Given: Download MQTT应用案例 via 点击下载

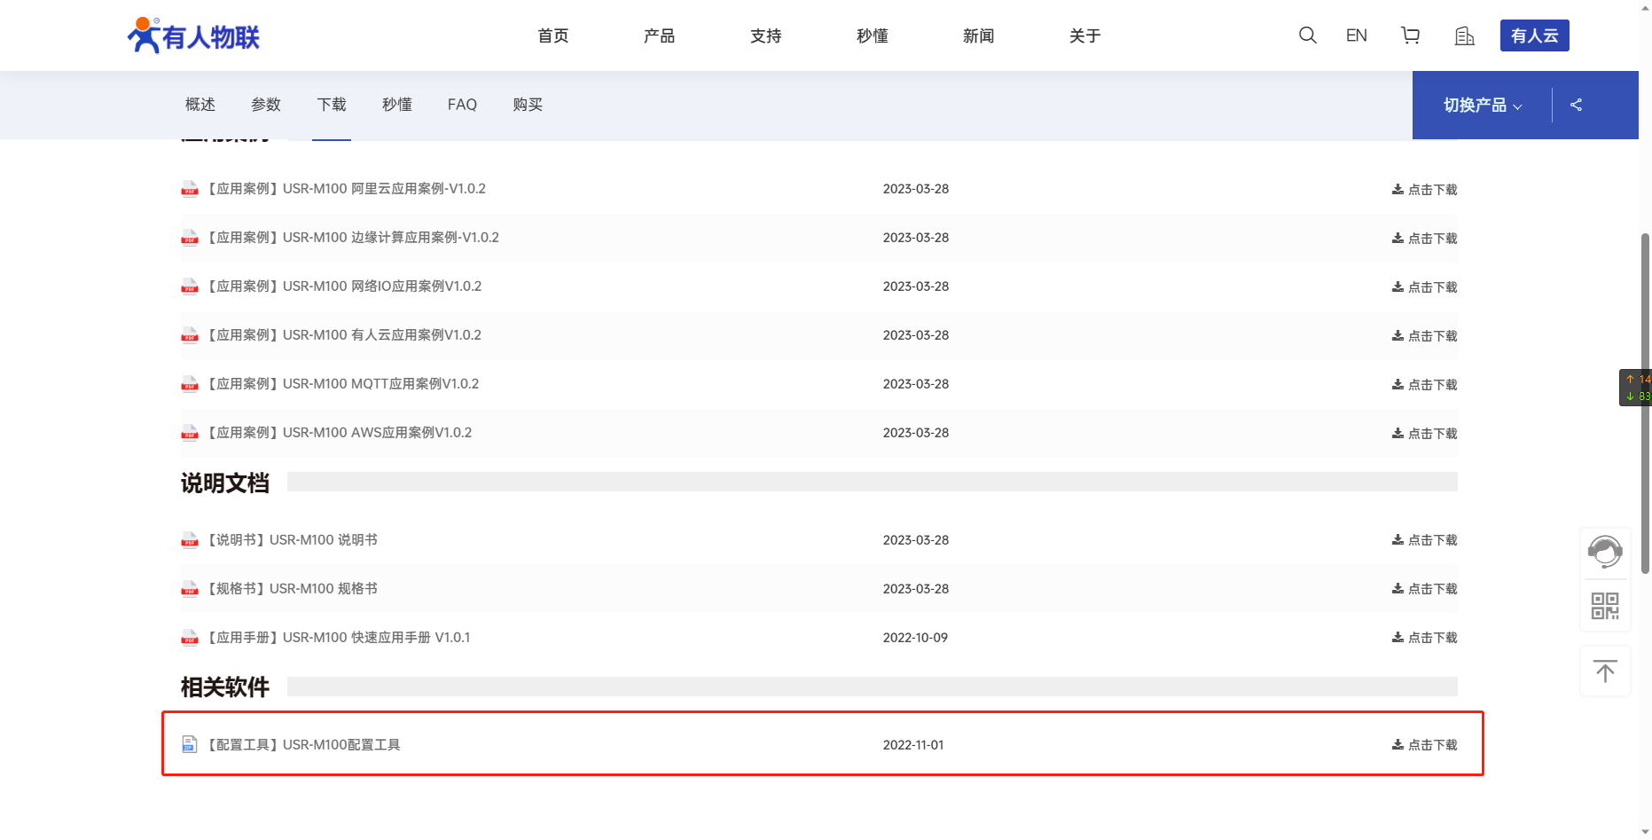Looking at the screenshot, I should coord(1424,385).
